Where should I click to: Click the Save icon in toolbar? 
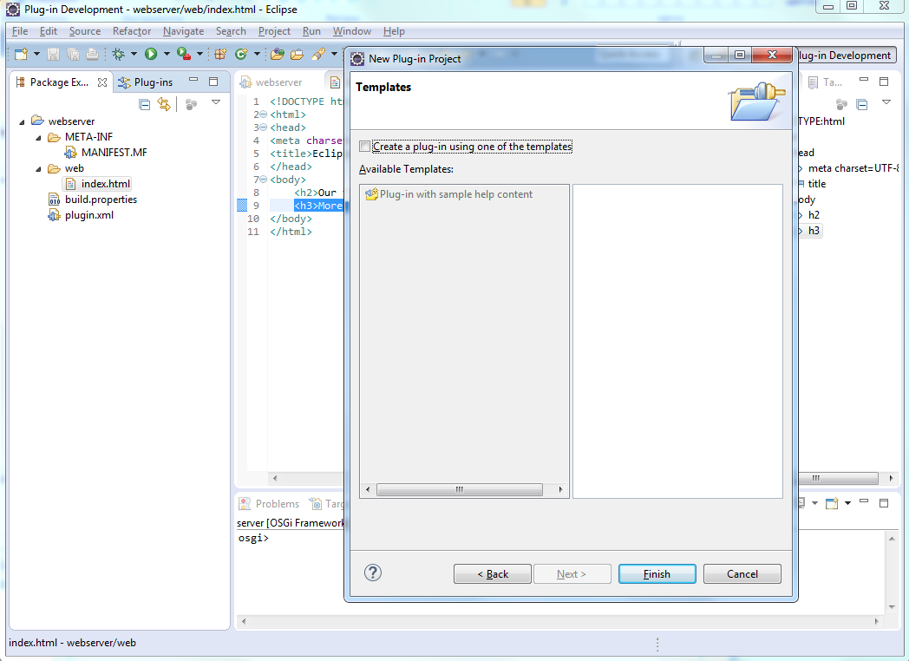click(53, 55)
